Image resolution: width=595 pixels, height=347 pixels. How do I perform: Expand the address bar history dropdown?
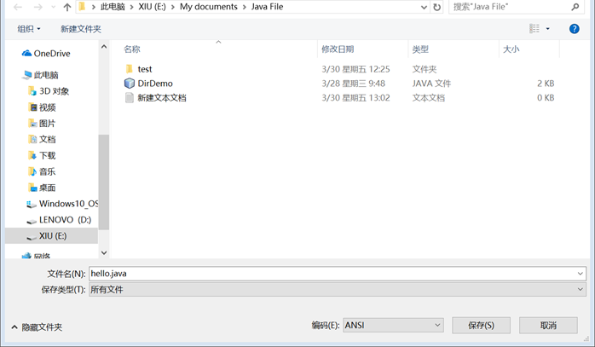click(424, 7)
